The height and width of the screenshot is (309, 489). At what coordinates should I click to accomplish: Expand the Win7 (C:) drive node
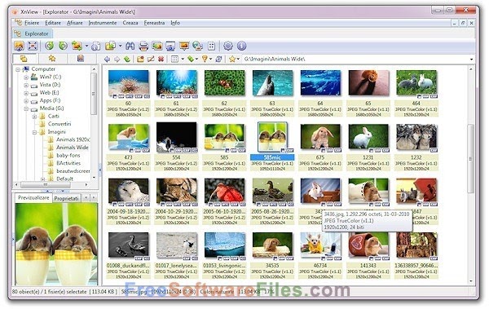(26, 77)
